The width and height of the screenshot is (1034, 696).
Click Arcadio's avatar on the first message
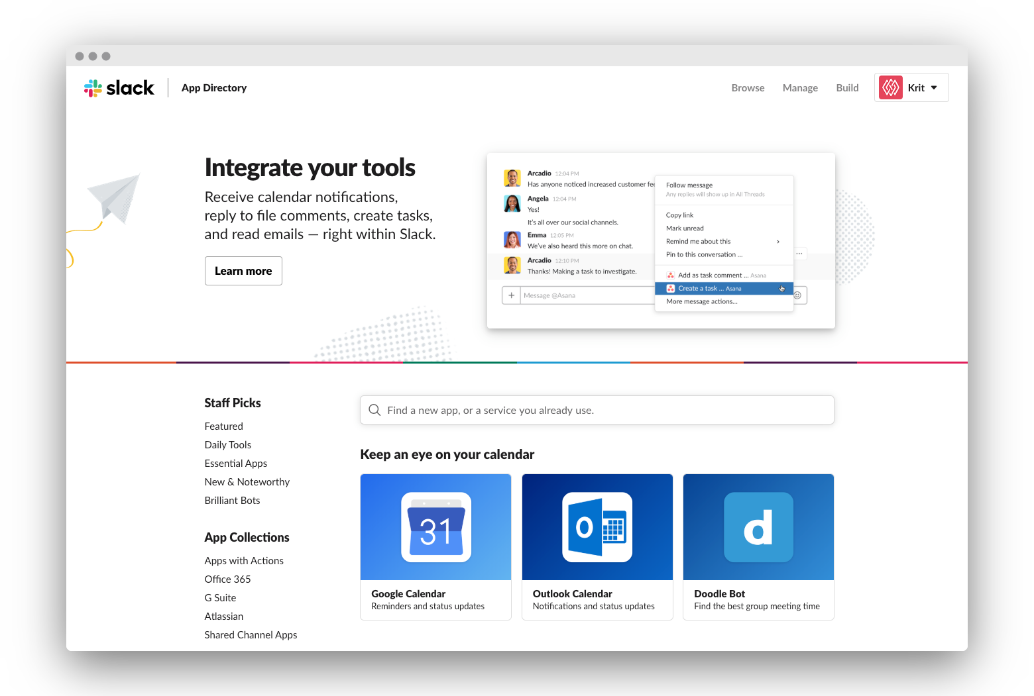[x=512, y=178]
